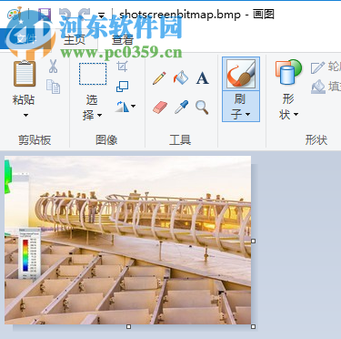341x339 pixels.
Task: Click the Crop icon
Action: (122, 67)
